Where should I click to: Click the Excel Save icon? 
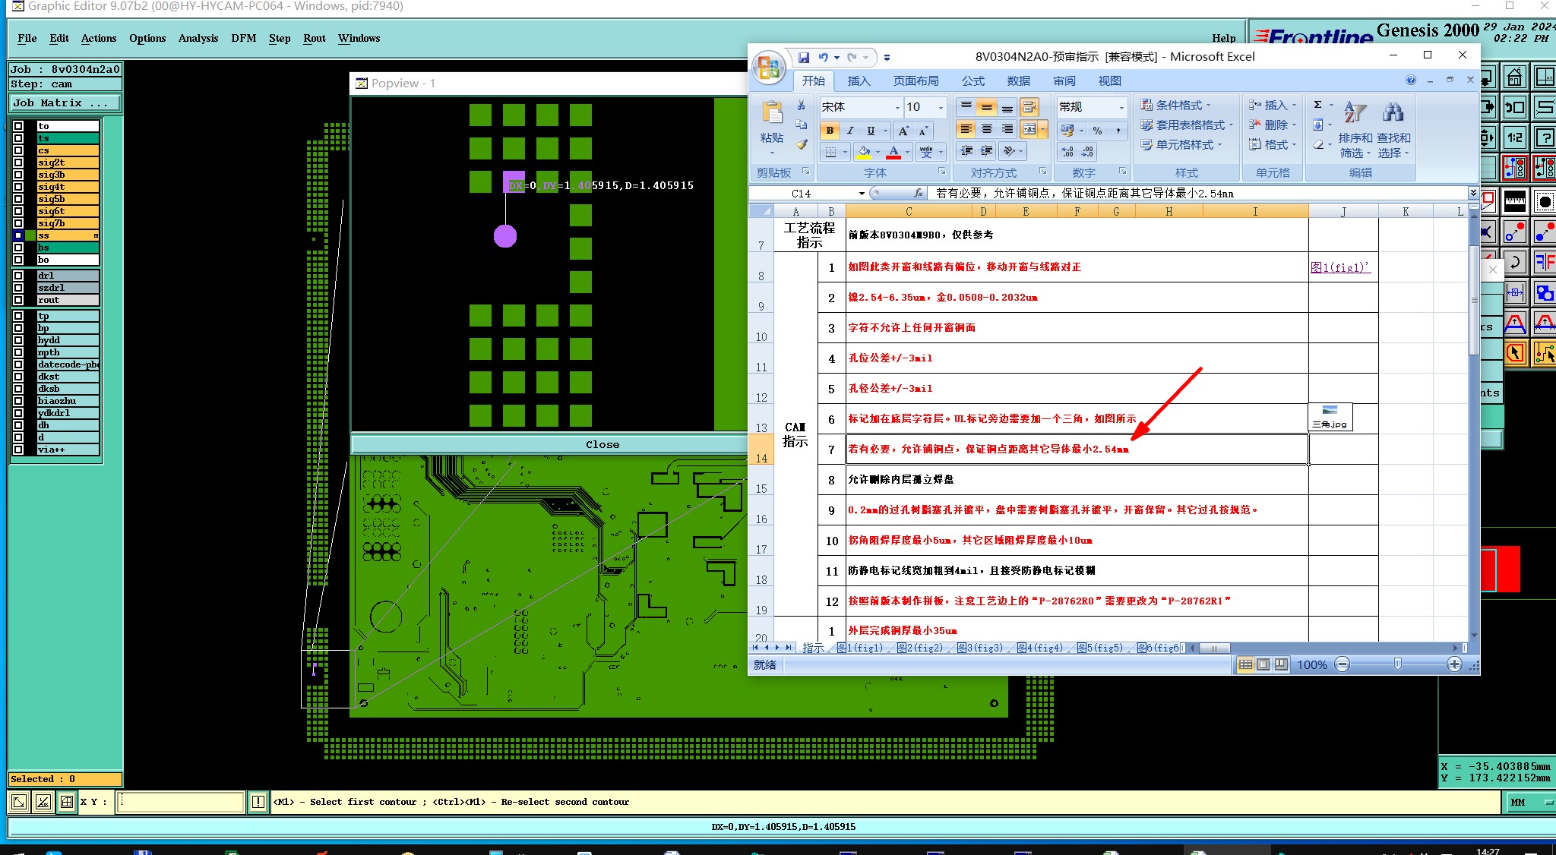[x=804, y=58]
